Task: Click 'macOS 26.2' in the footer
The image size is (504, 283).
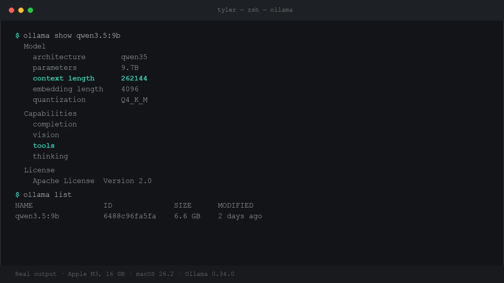Action: [x=155, y=274]
